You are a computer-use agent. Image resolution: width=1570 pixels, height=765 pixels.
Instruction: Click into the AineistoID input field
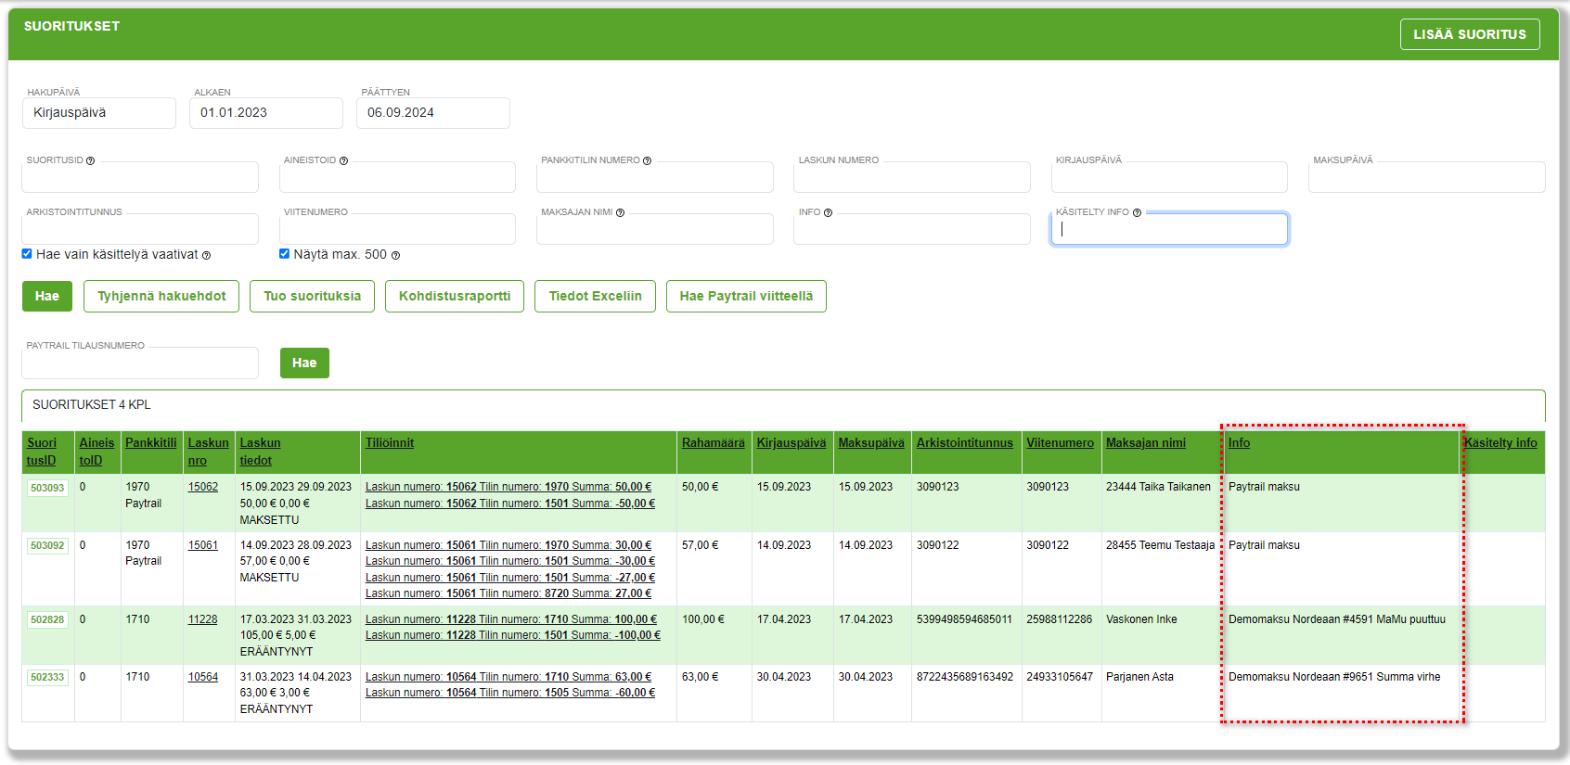tap(397, 177)
